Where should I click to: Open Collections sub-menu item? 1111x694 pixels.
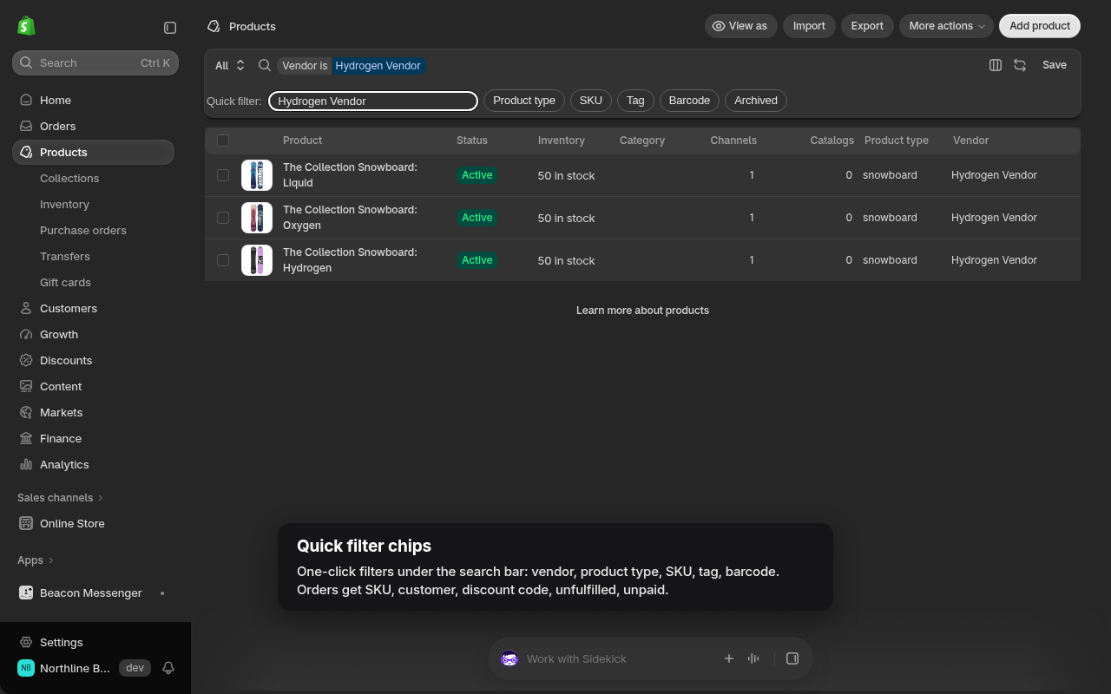[x=69, y=178]
